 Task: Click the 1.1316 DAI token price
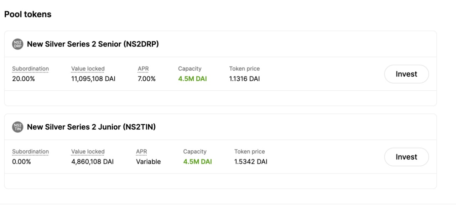coord(244,79)
